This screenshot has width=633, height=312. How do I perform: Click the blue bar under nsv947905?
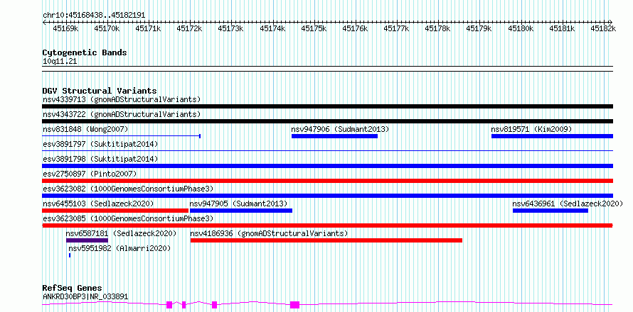[241, 211]
